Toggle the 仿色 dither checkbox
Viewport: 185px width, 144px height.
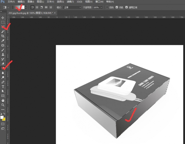pyautogui.click(x=117, y=7)
